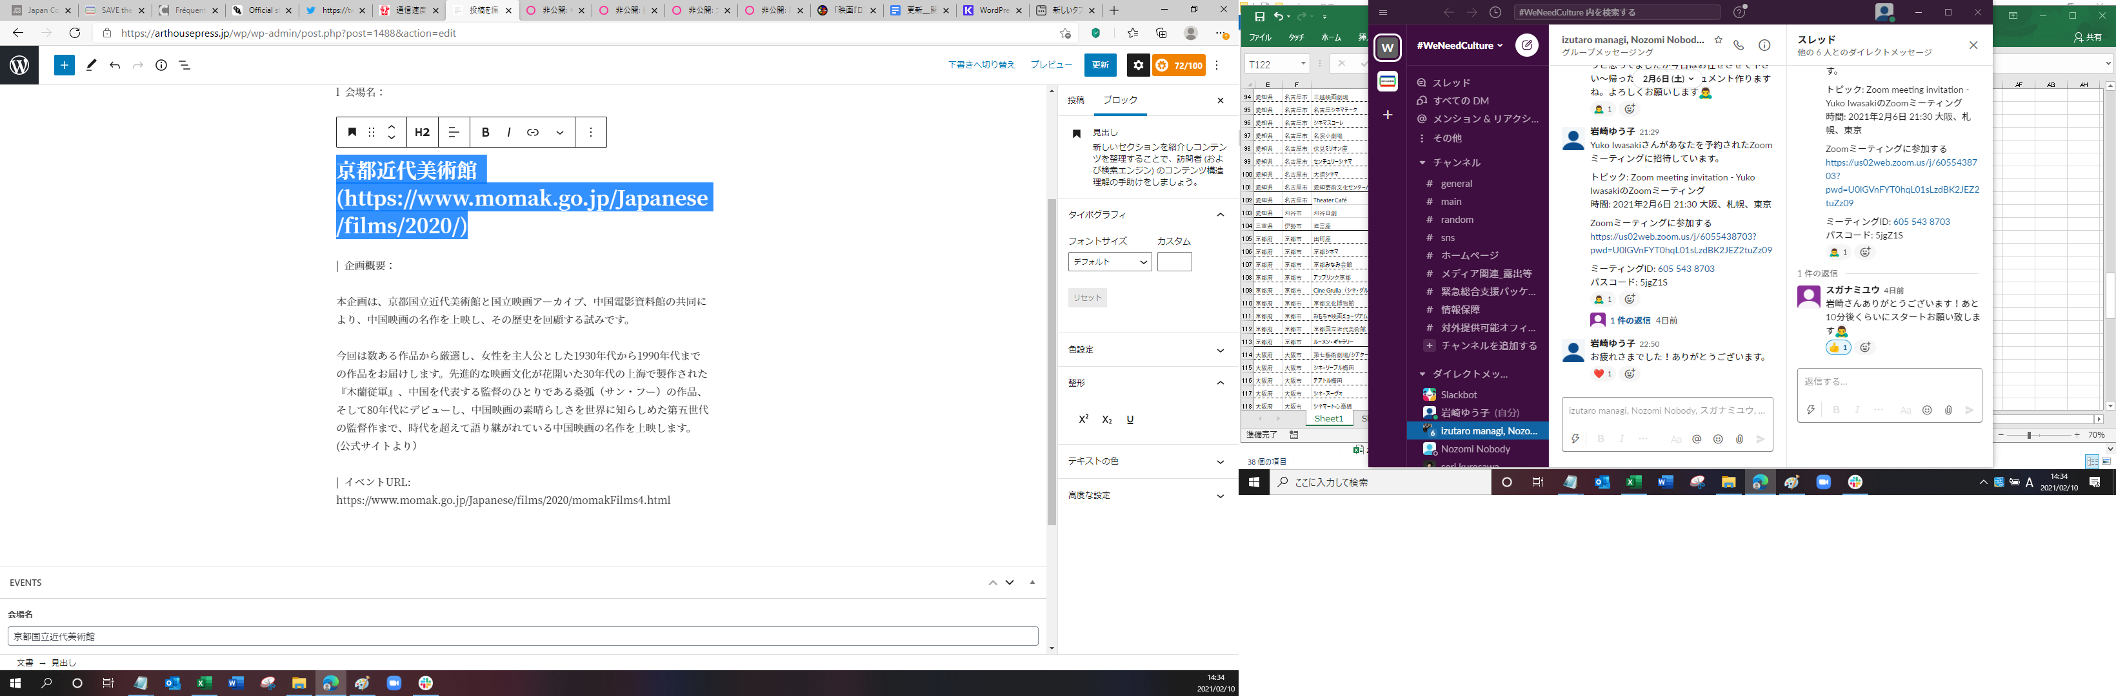
Task: Open the 2月6日 (土) date jump dropdown
Action: [x=1668, y=79]
